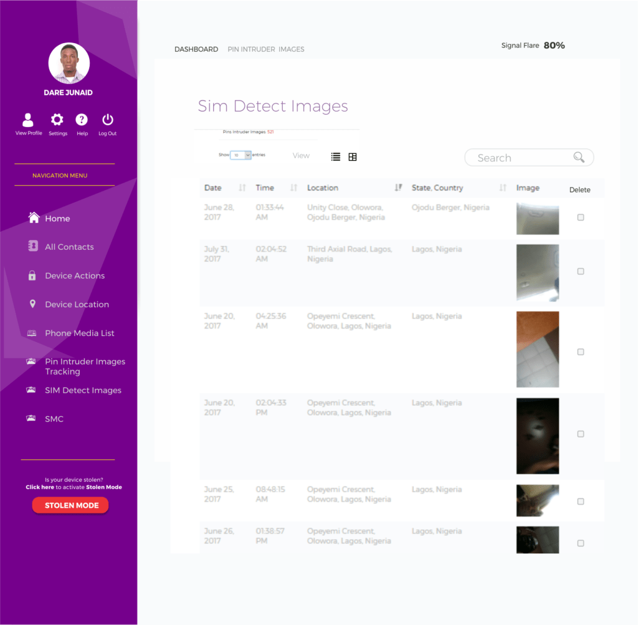Open the June 20 04:25:36 AM image thumbnail
Image resolution: width=638 pixels, height=625 pixels.
pyautogui.click(x=538, y=350)
